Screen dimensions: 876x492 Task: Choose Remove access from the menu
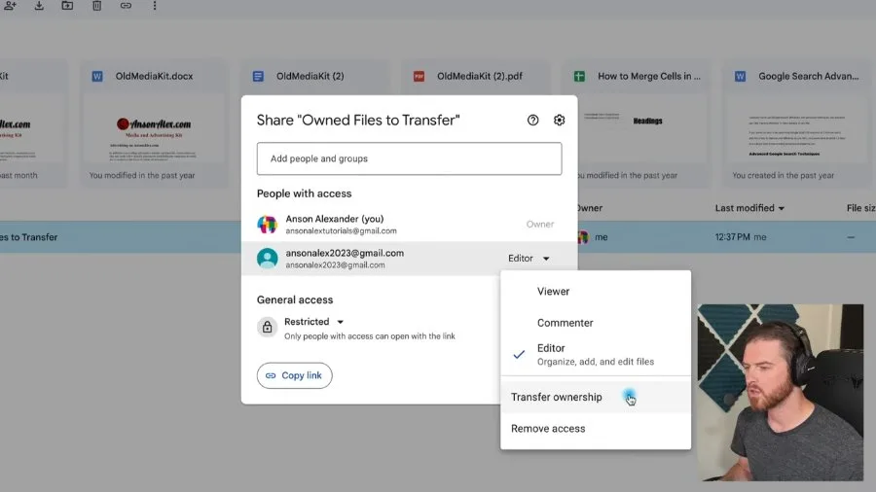[x=596, y=429]
